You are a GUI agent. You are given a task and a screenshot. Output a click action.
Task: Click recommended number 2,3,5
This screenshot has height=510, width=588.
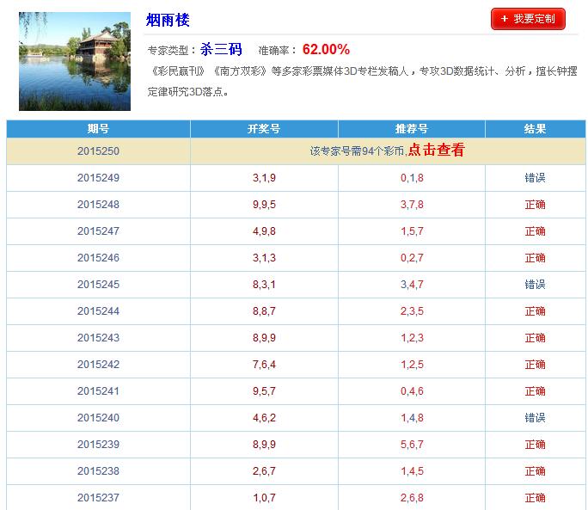(412, 311)
